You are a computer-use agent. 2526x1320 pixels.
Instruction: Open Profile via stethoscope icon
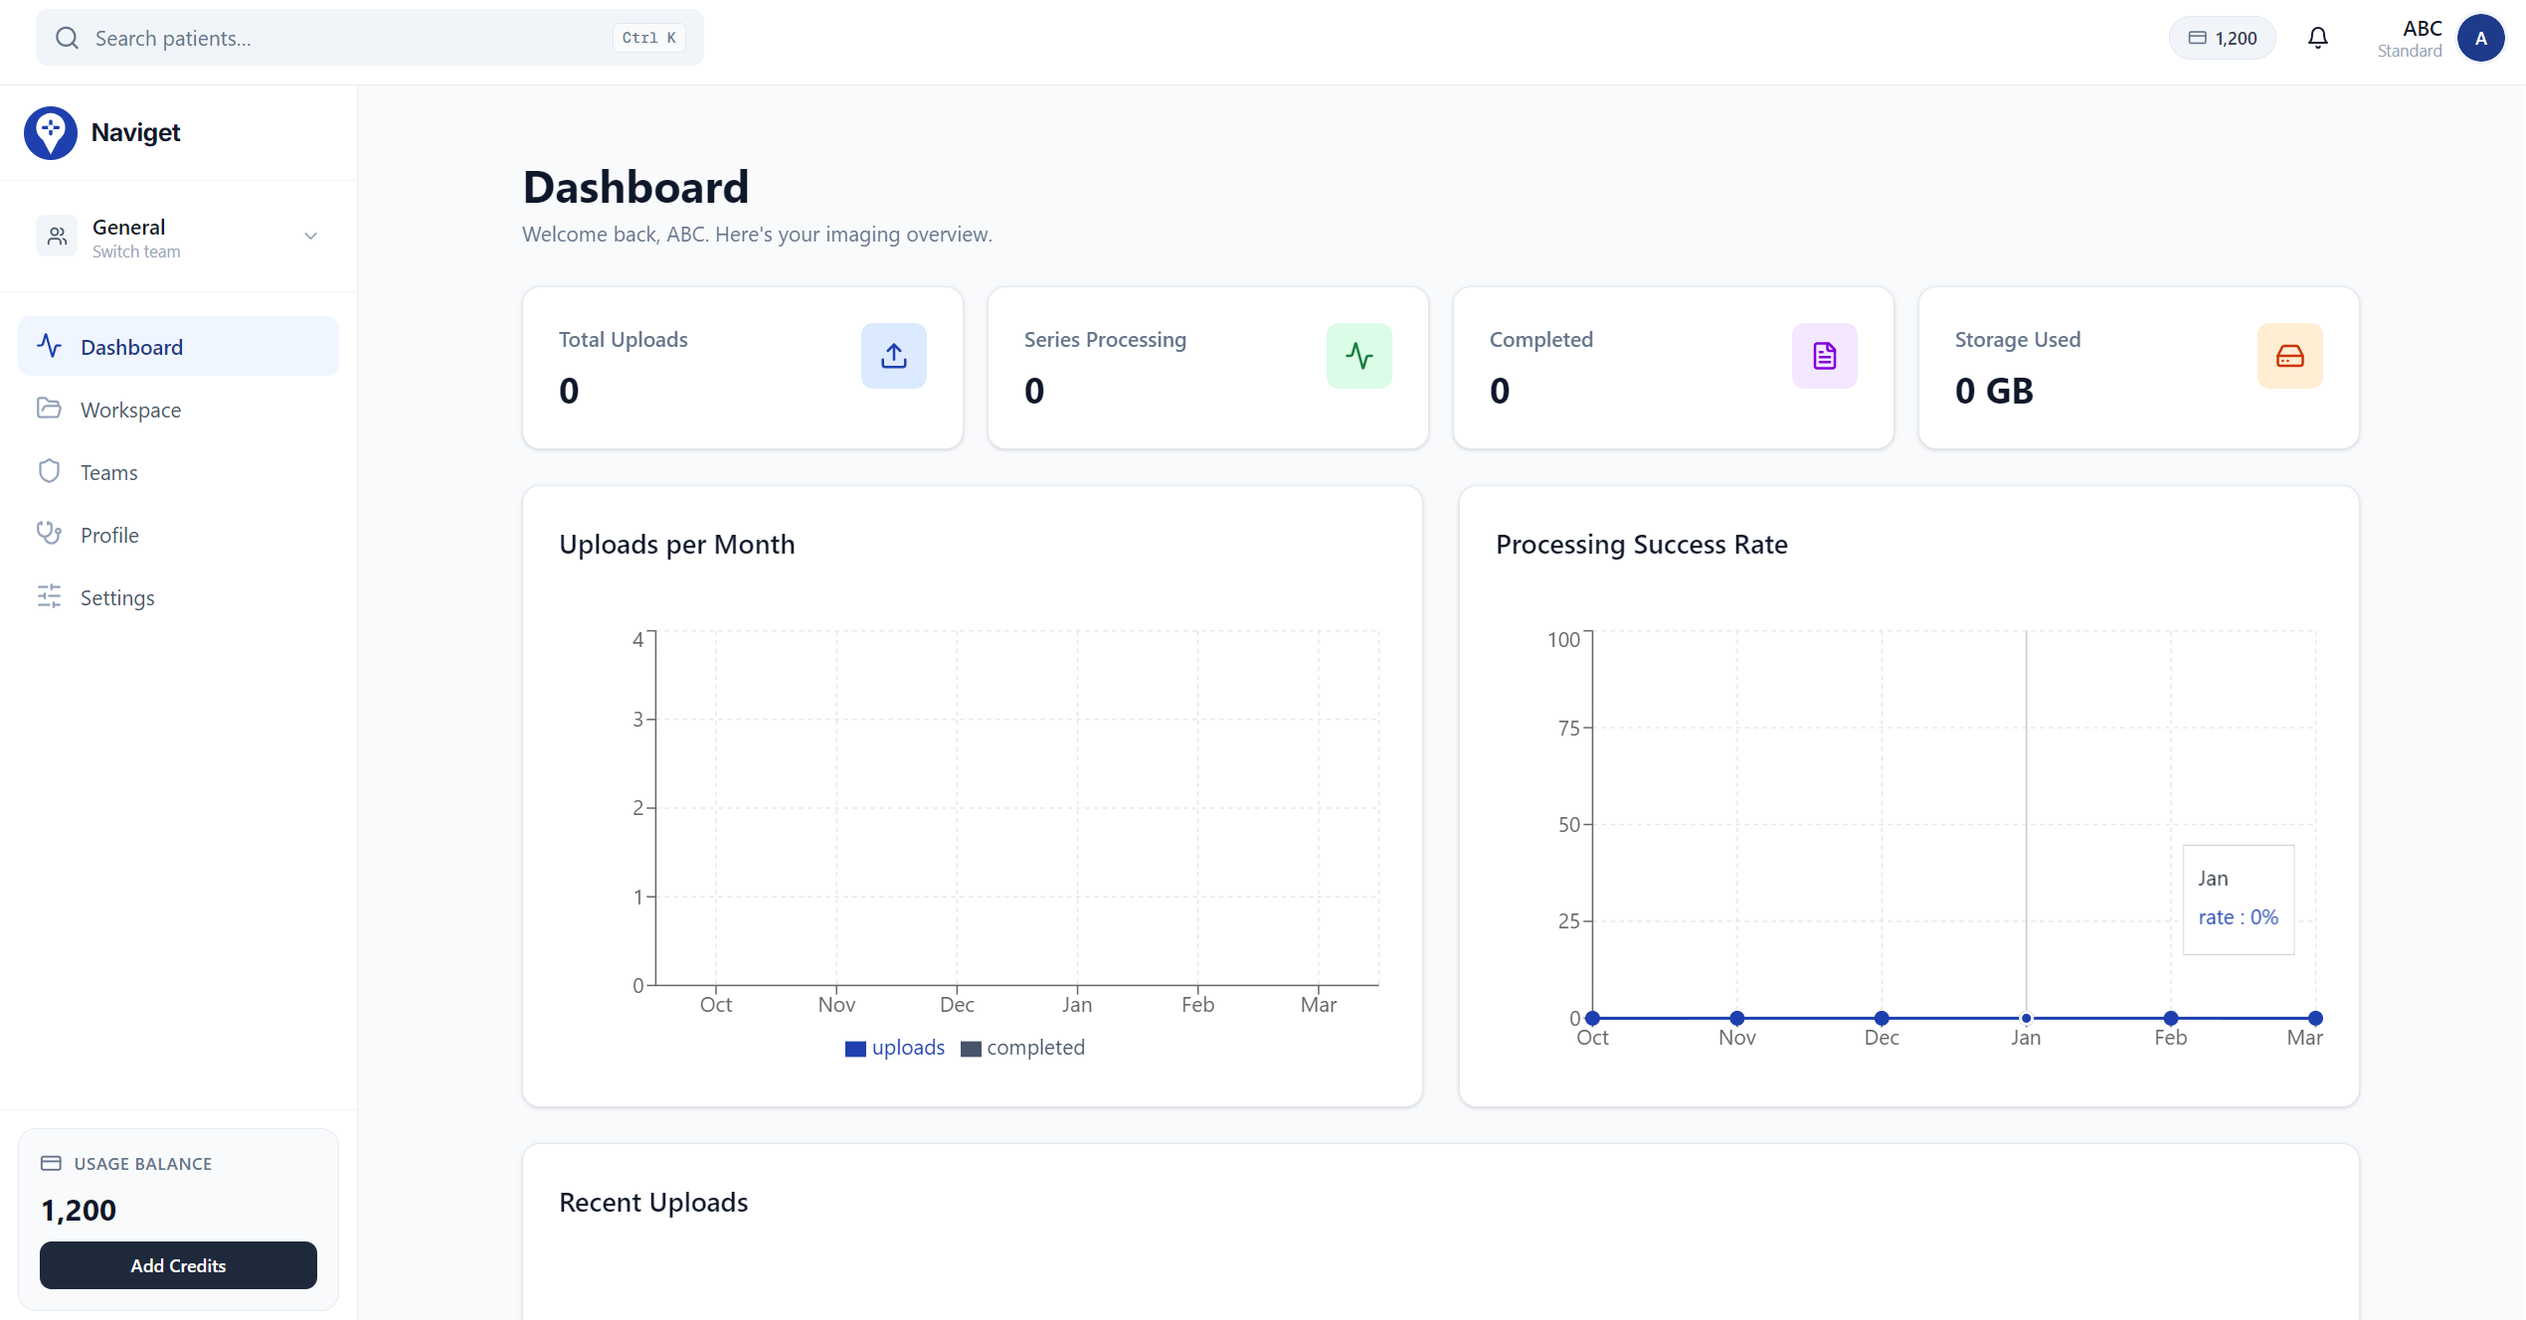click(51, 534)
